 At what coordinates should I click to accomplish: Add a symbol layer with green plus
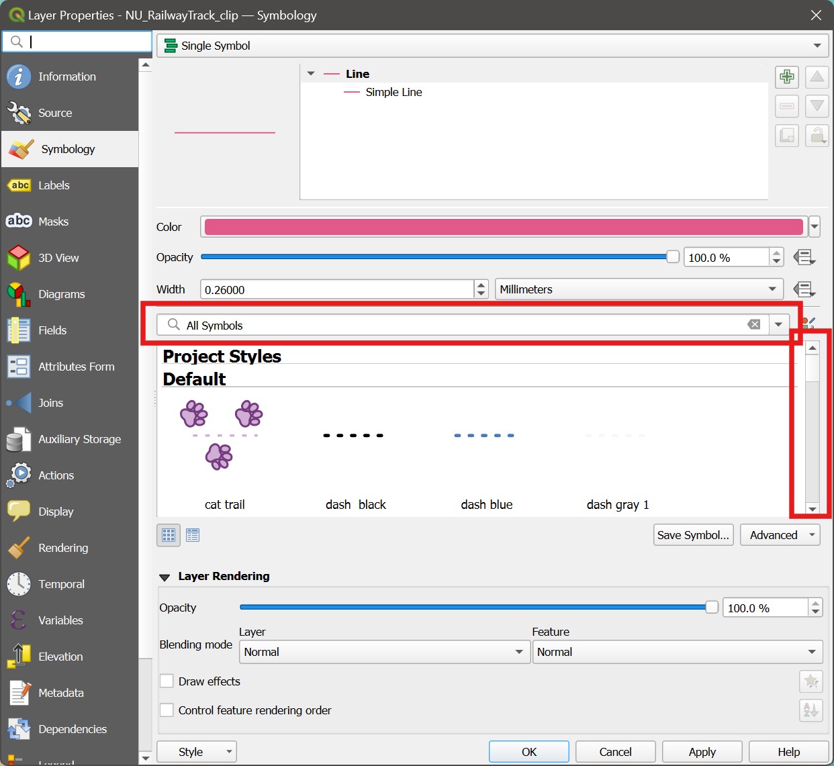click(x=787, y=77)
